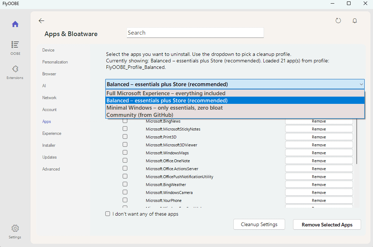Open the OOBE list icon
373x247 pixels.
15,45
